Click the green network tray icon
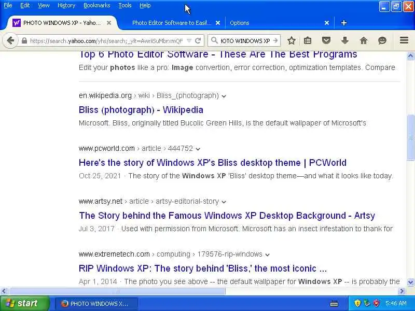 pyautogui.click(x=367, y=303)
